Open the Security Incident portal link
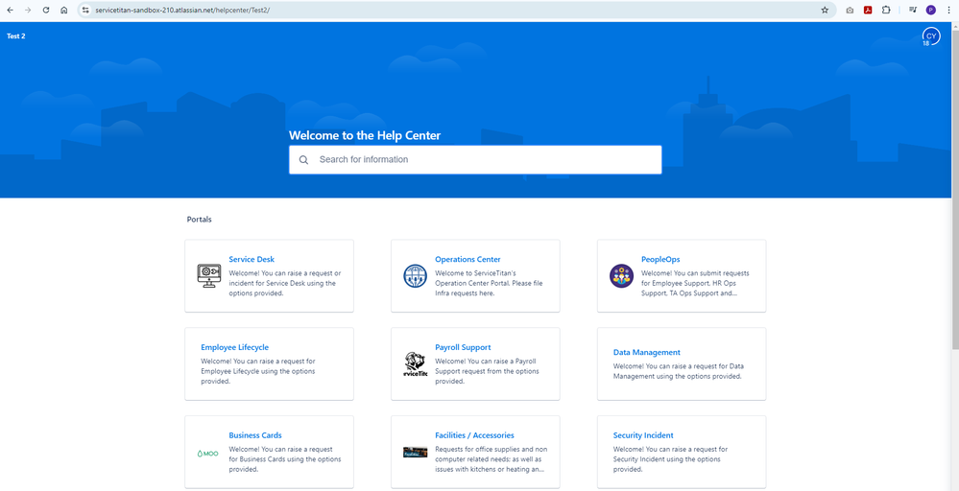The image size is (959, 491). 643,435
